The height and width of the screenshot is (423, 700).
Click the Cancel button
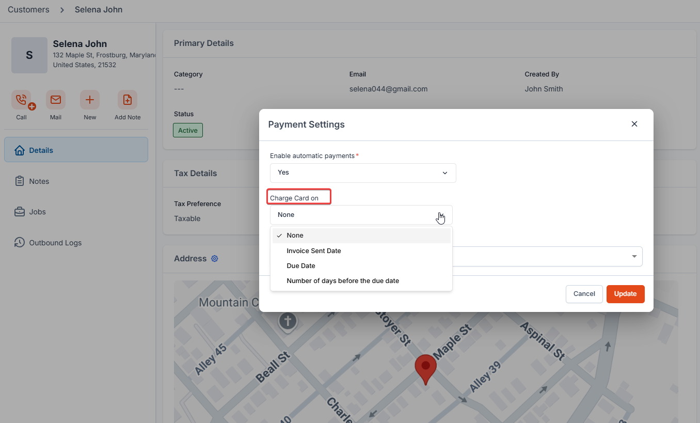click(584, 294)
